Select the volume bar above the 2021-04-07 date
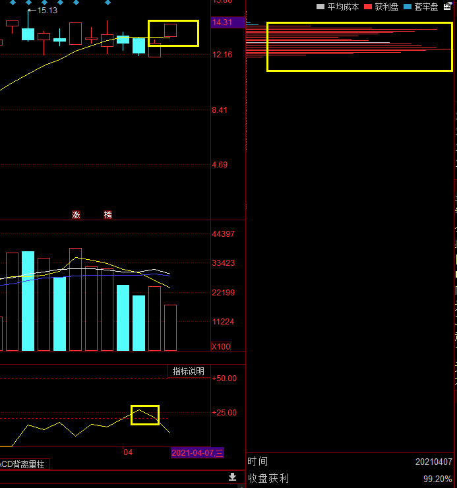 170,328
